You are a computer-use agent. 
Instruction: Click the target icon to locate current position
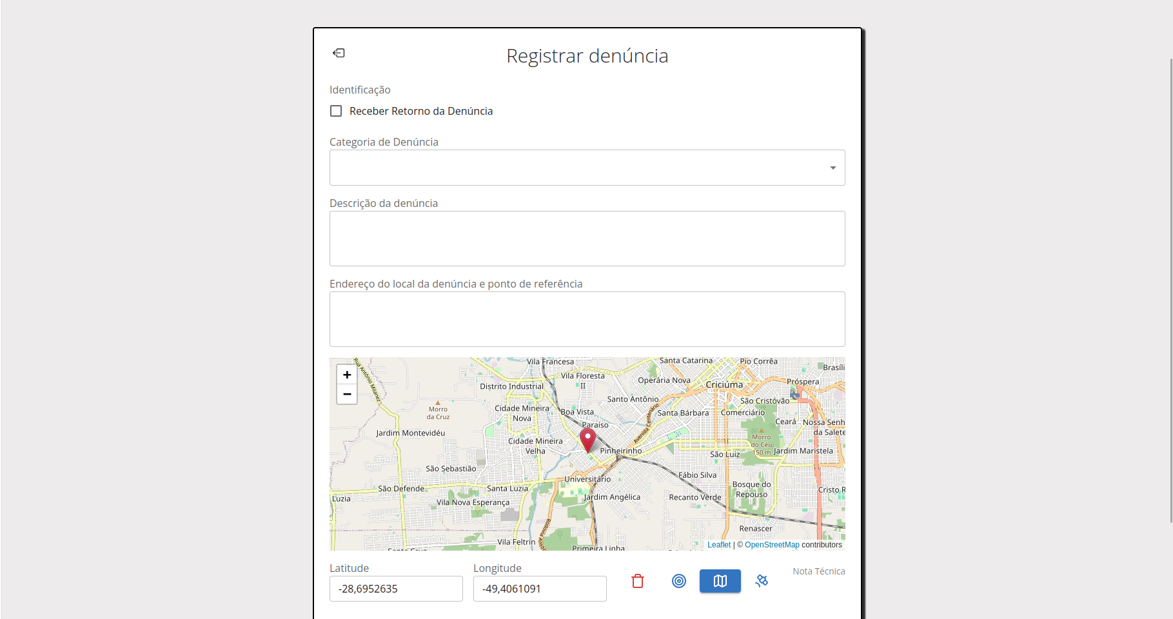point(678,581)
